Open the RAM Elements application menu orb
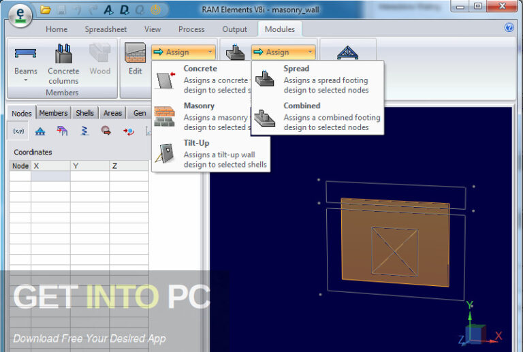The width and height of the screenshot is (523, 352). coord(20,15)
